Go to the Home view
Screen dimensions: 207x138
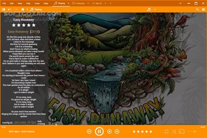pyautogui.click(x=23, y=9)
